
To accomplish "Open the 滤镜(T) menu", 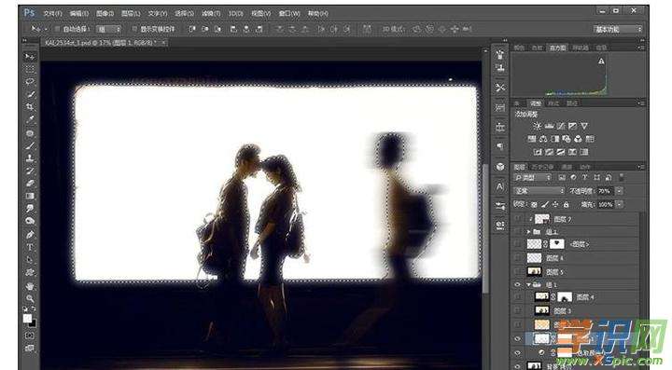I will 210,14.
